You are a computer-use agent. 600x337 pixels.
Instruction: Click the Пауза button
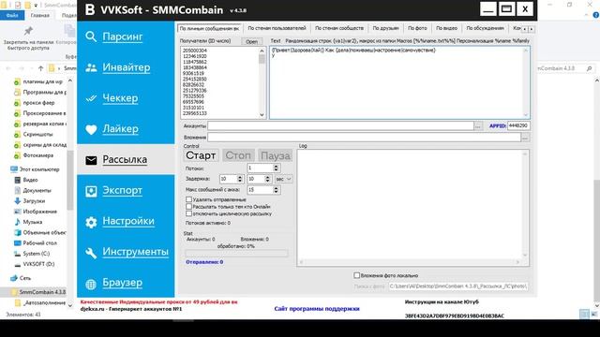(x=275, y=155)
